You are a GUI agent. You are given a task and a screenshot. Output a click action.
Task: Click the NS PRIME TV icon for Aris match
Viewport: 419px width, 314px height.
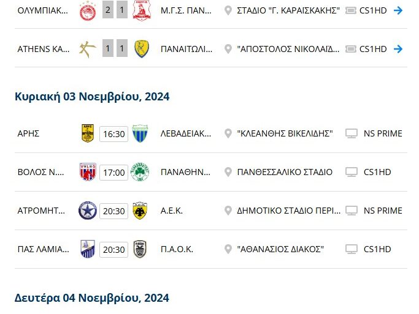352,133
